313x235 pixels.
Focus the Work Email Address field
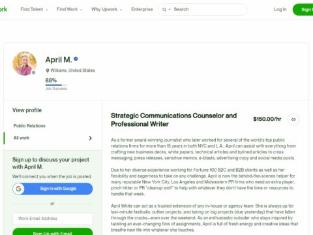pos(53,219)
